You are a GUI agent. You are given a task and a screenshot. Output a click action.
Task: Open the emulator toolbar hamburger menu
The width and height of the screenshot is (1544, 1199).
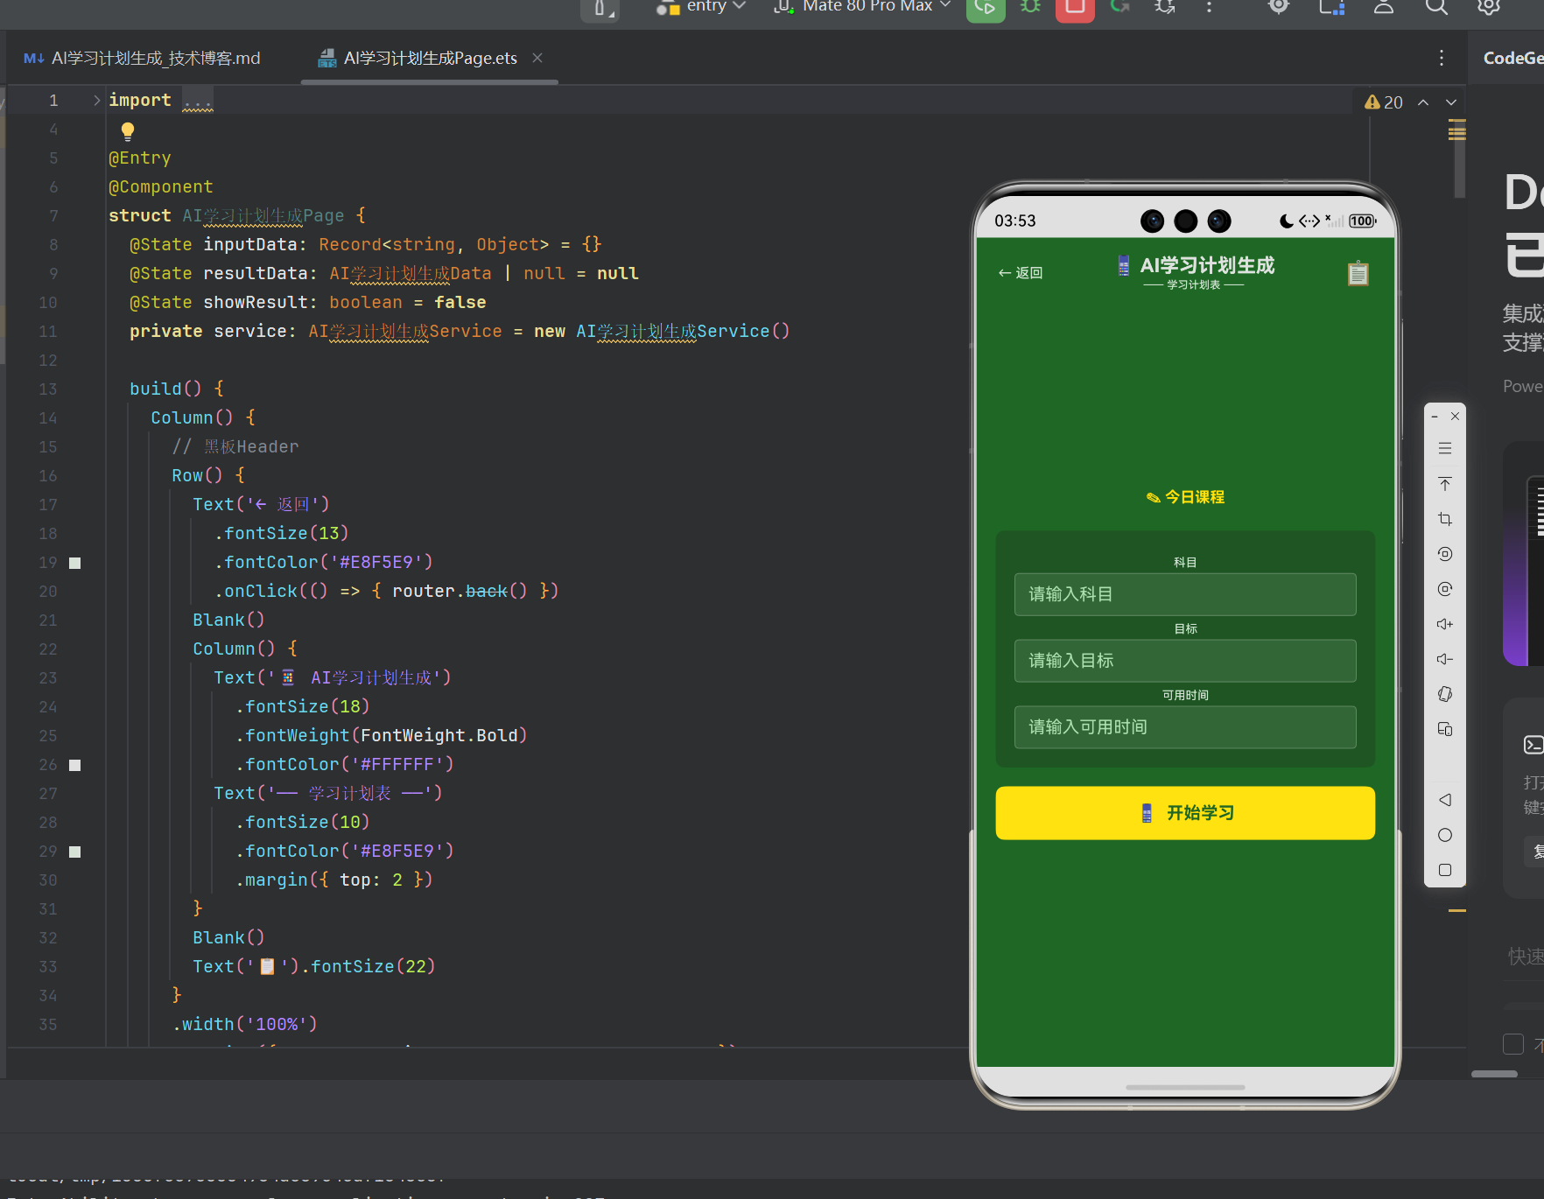tap(1445, 448)
